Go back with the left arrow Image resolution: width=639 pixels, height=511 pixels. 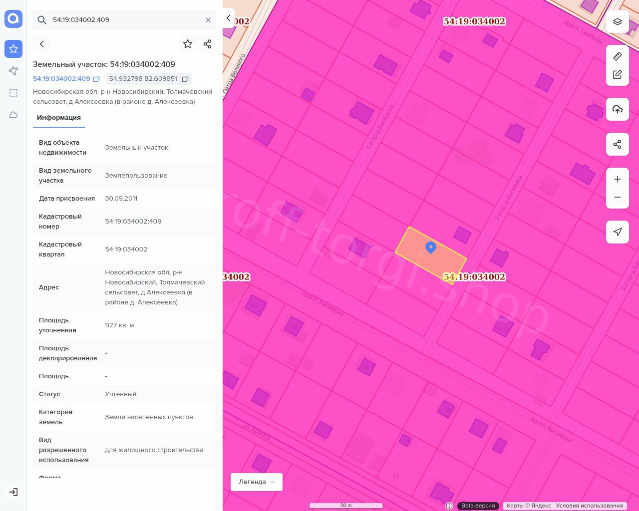point(42,44)
